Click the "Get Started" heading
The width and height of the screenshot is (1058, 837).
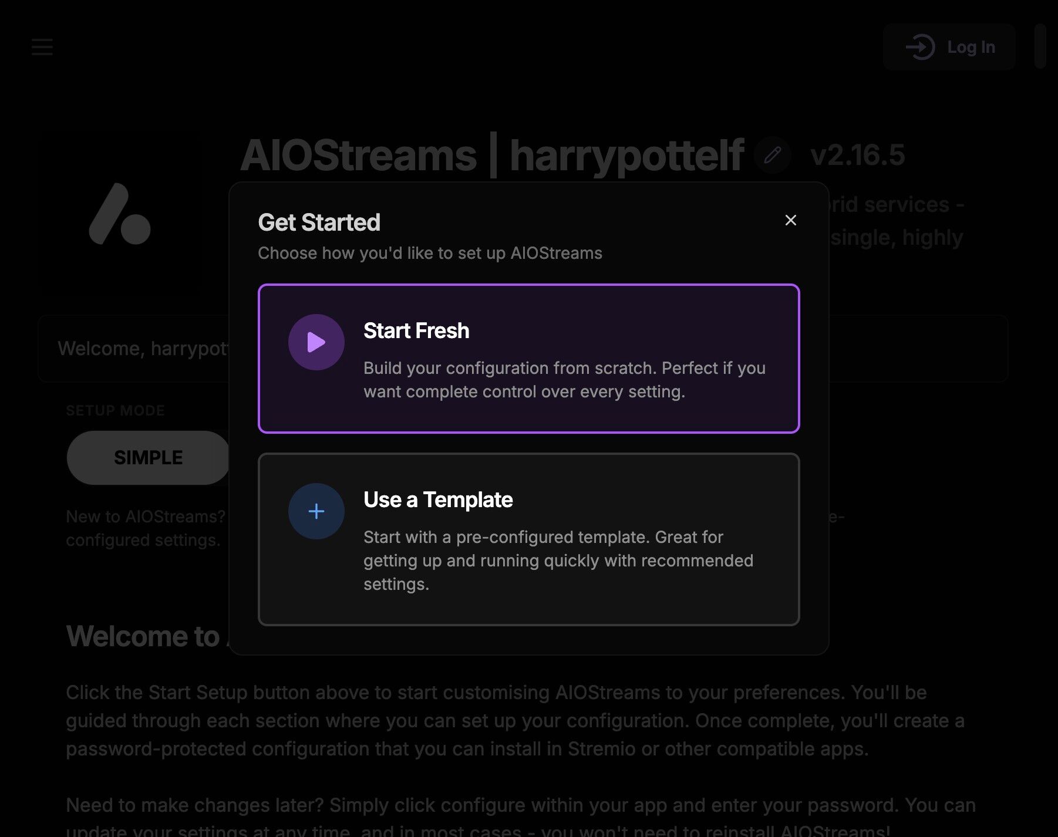319,222
